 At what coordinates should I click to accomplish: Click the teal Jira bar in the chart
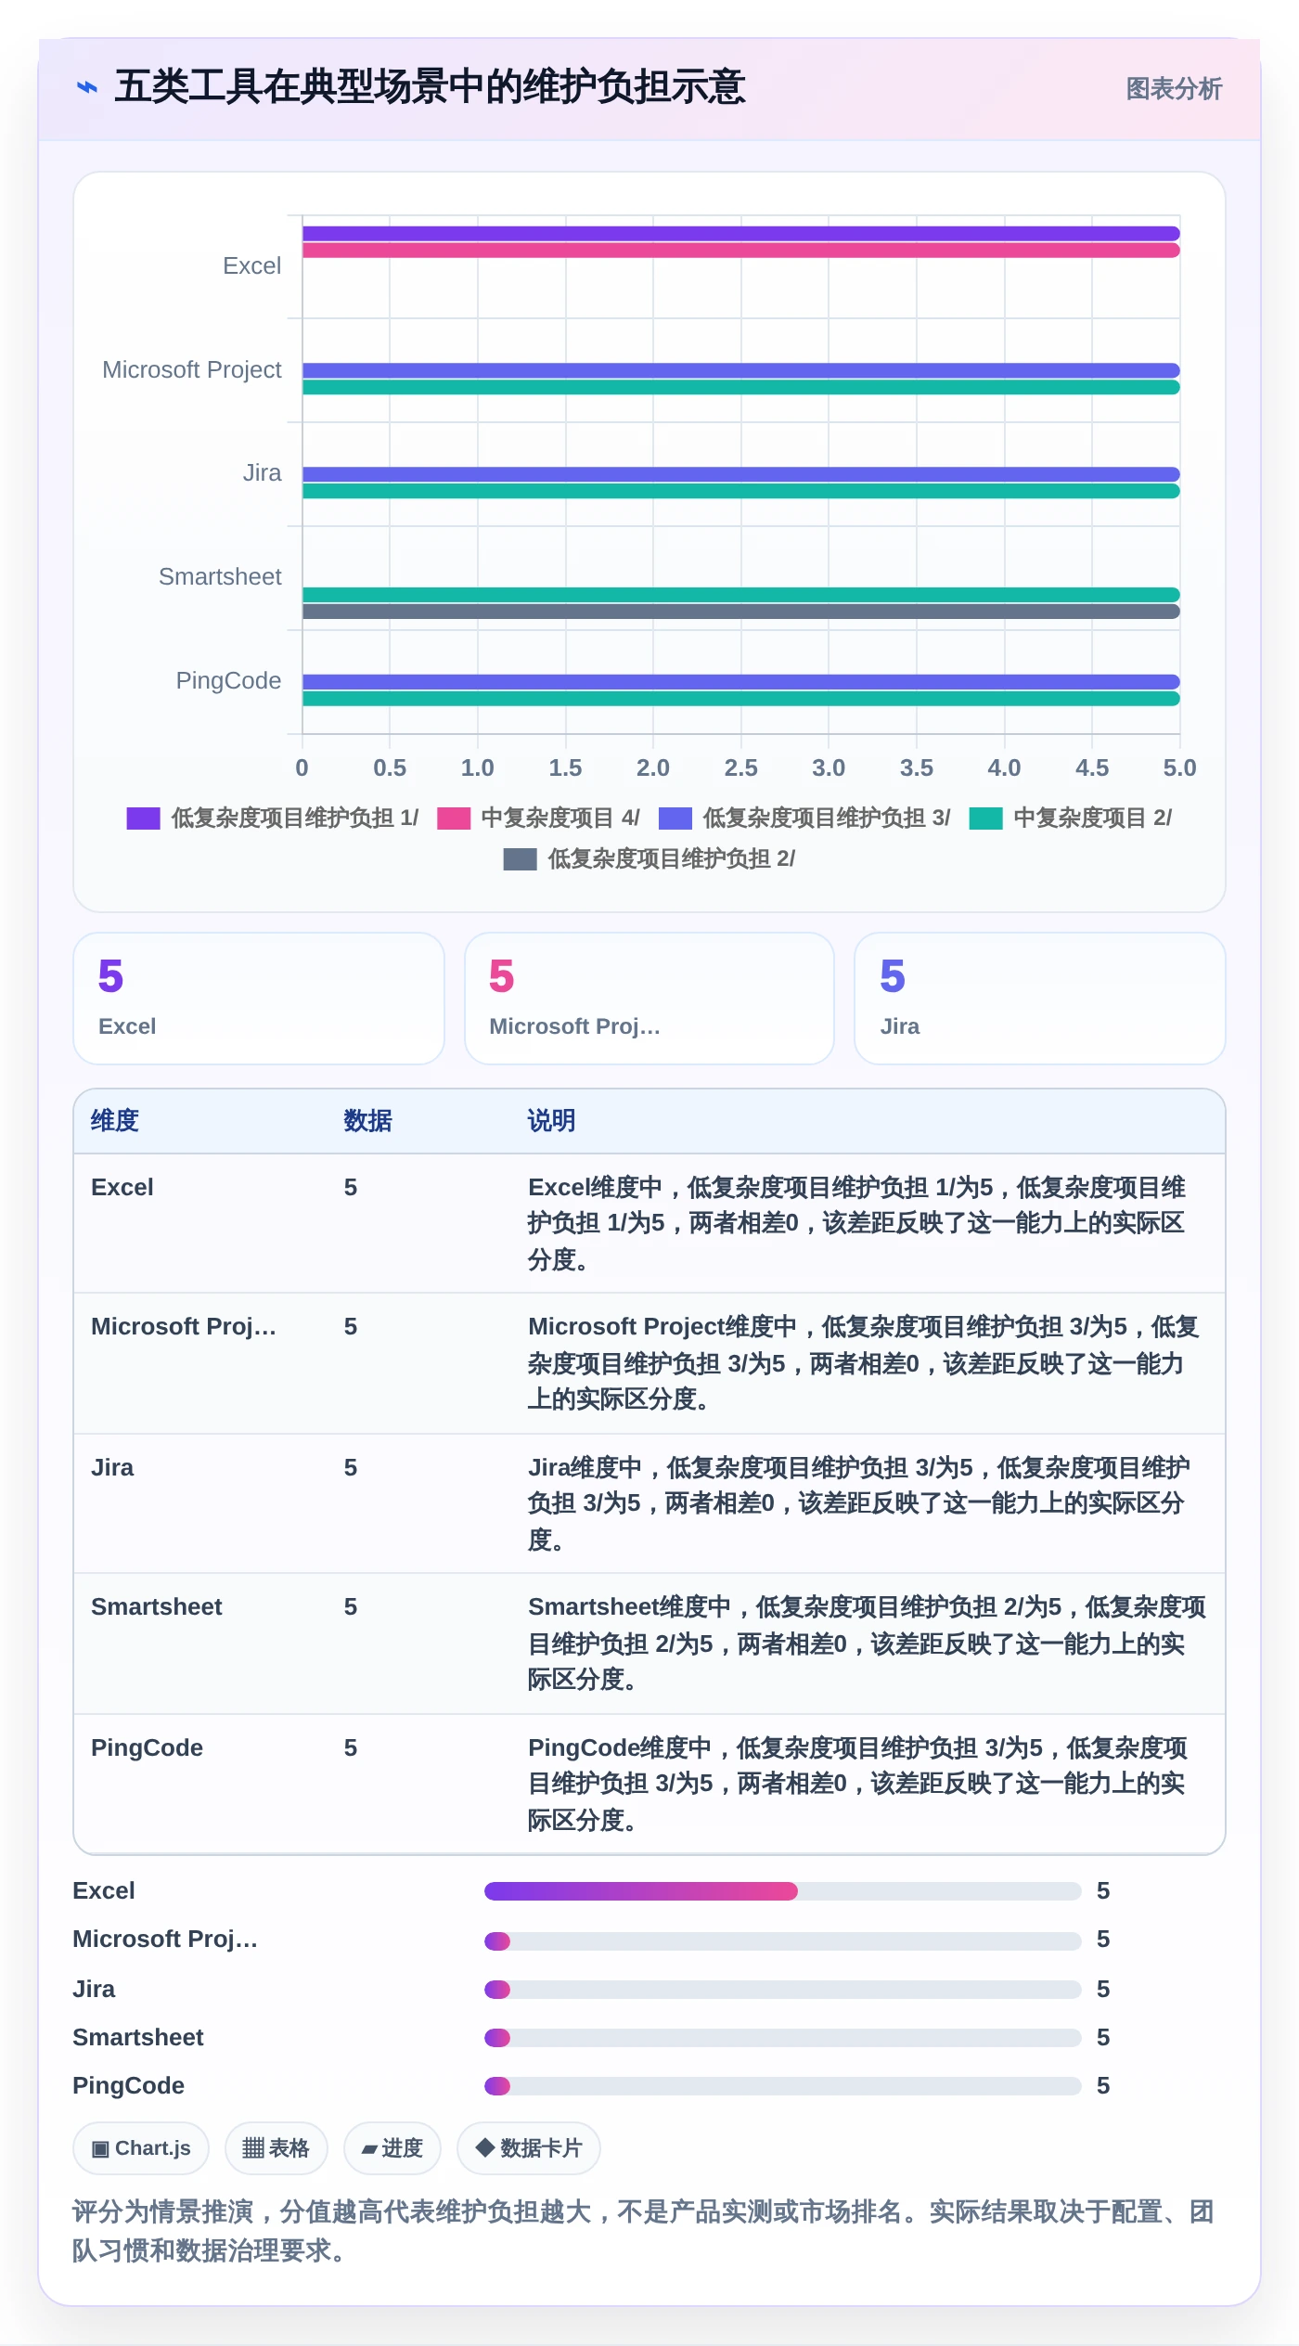click(740, 491)
